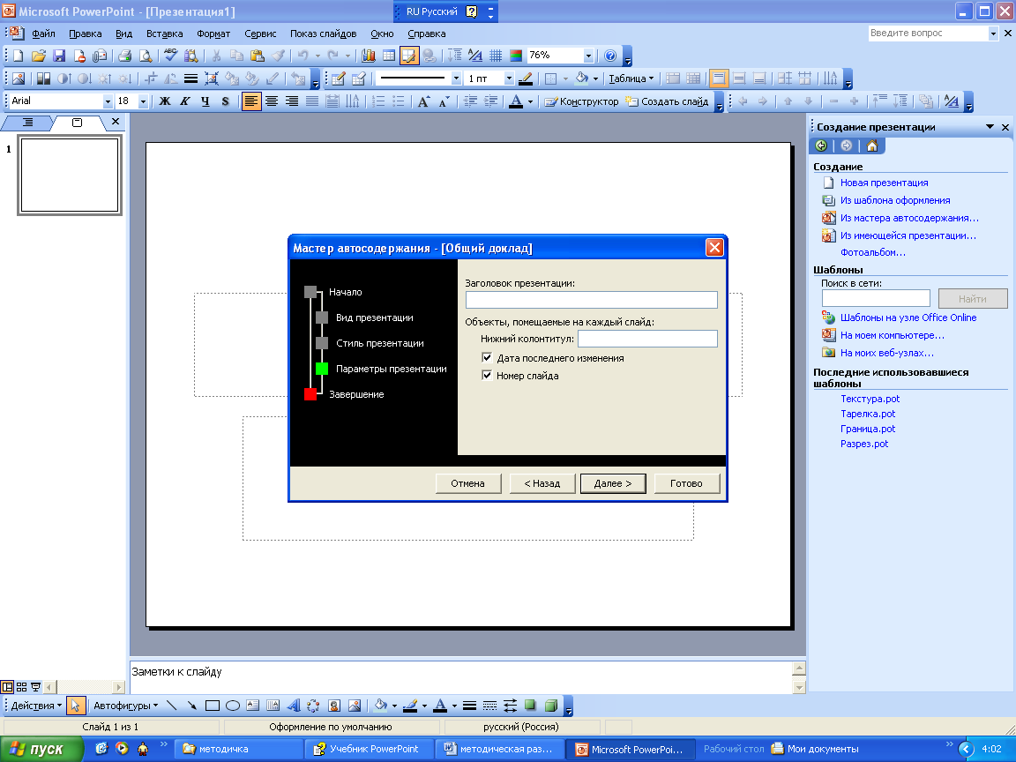Pick fill color bucket on drawing toolbar
Image resolution: width=1016 pixels, height=762 pixels.
coord(381,706)
